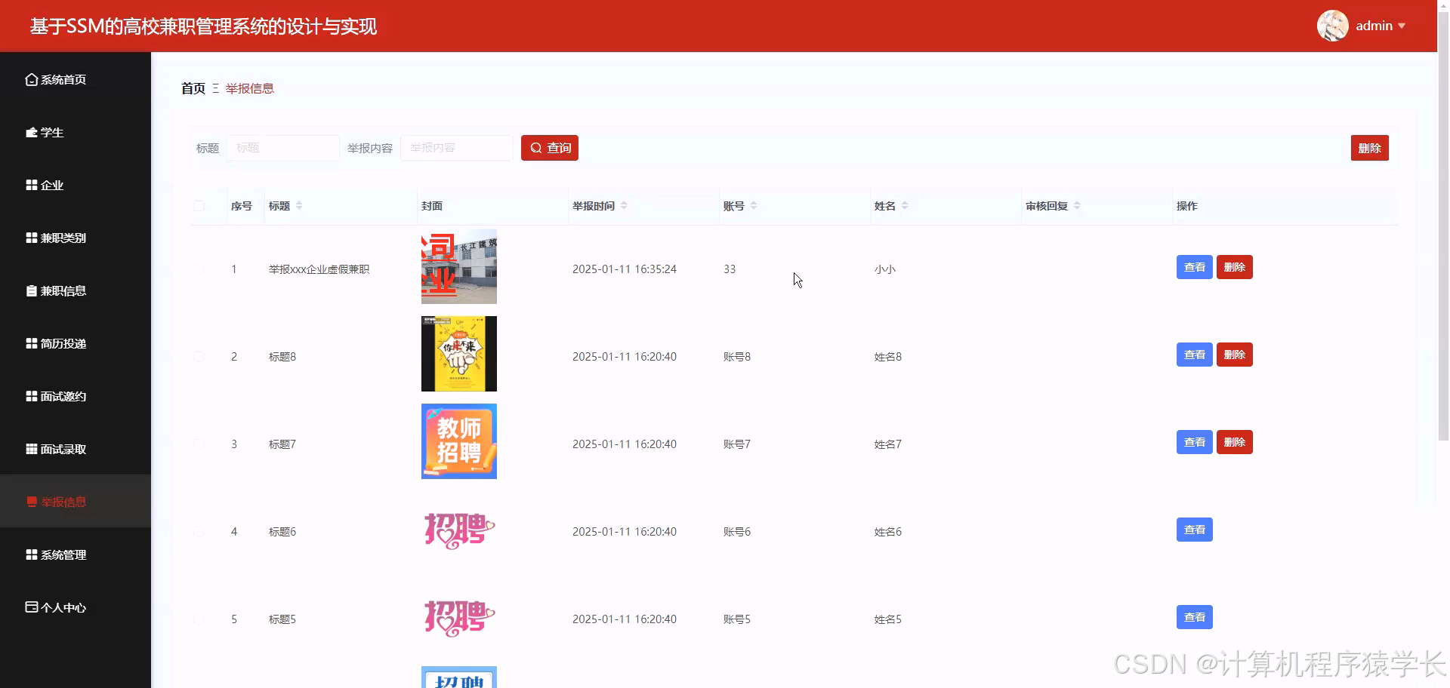Check the select-all checkbox in table header
The width and height of the screenshot is (1450, 688).
click(199, 206)
